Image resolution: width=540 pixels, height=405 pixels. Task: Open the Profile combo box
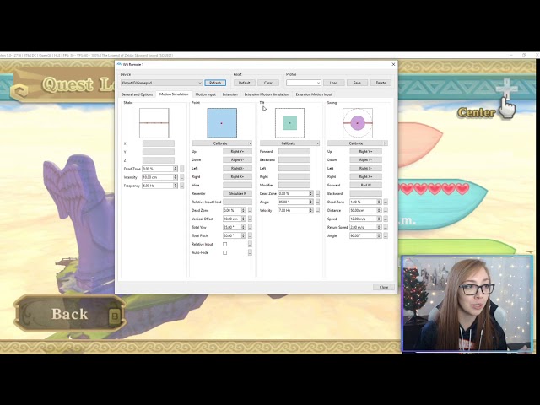[304, 83]
